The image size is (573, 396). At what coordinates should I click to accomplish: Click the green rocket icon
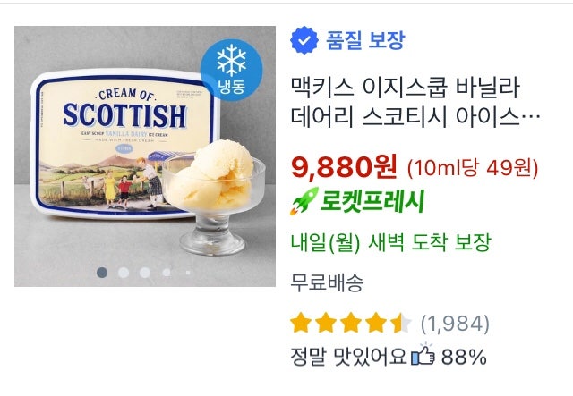tap(304, 201)
